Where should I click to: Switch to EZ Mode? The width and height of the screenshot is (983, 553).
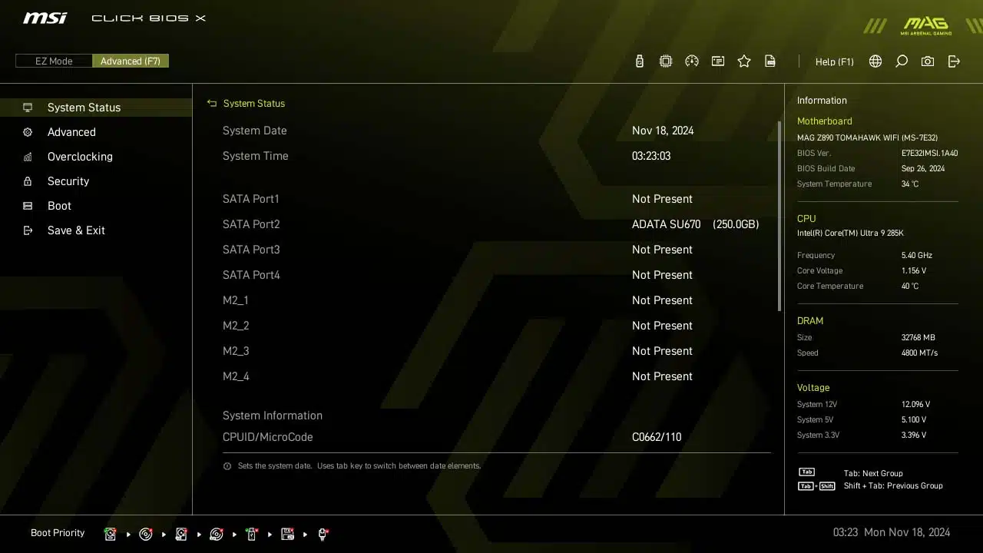coord(54,61)
